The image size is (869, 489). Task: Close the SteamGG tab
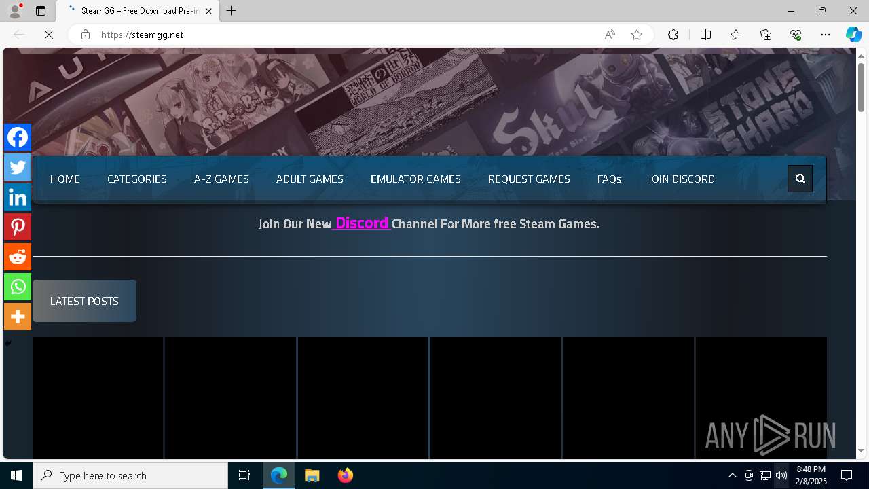coord(208,11)
